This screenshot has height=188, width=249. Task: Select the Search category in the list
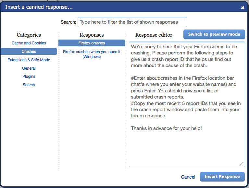29,85
